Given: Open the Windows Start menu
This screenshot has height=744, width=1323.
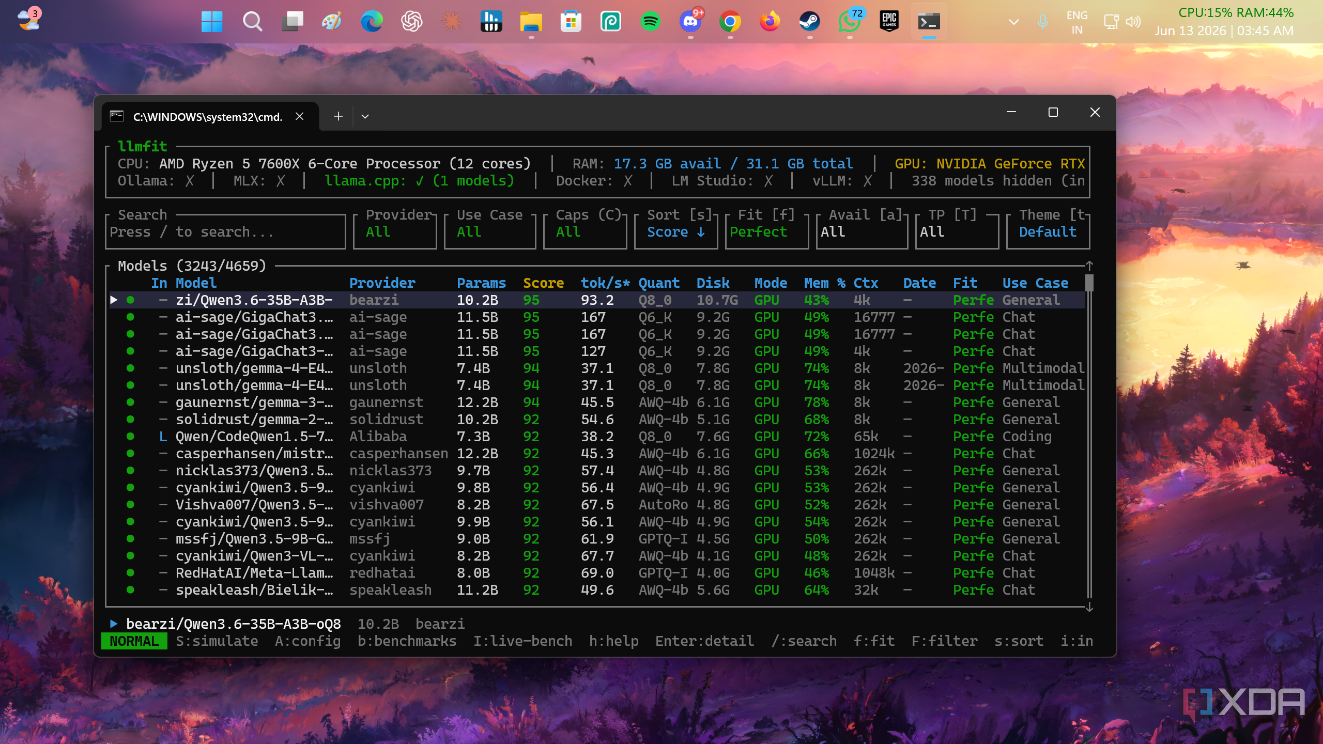Looking at the screenshot, I should click(x=212, y=22).
